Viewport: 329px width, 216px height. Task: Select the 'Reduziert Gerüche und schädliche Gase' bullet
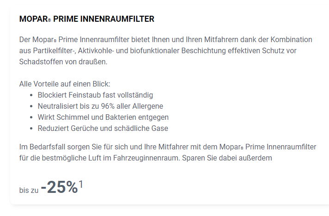(103, 129)
